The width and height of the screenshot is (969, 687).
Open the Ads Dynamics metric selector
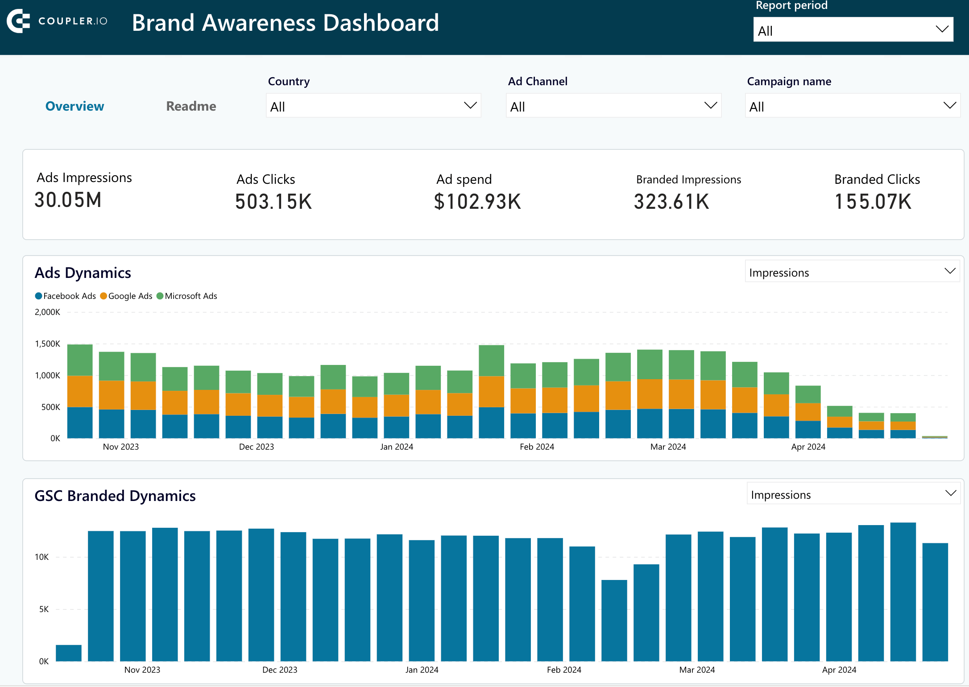(852, 272)
